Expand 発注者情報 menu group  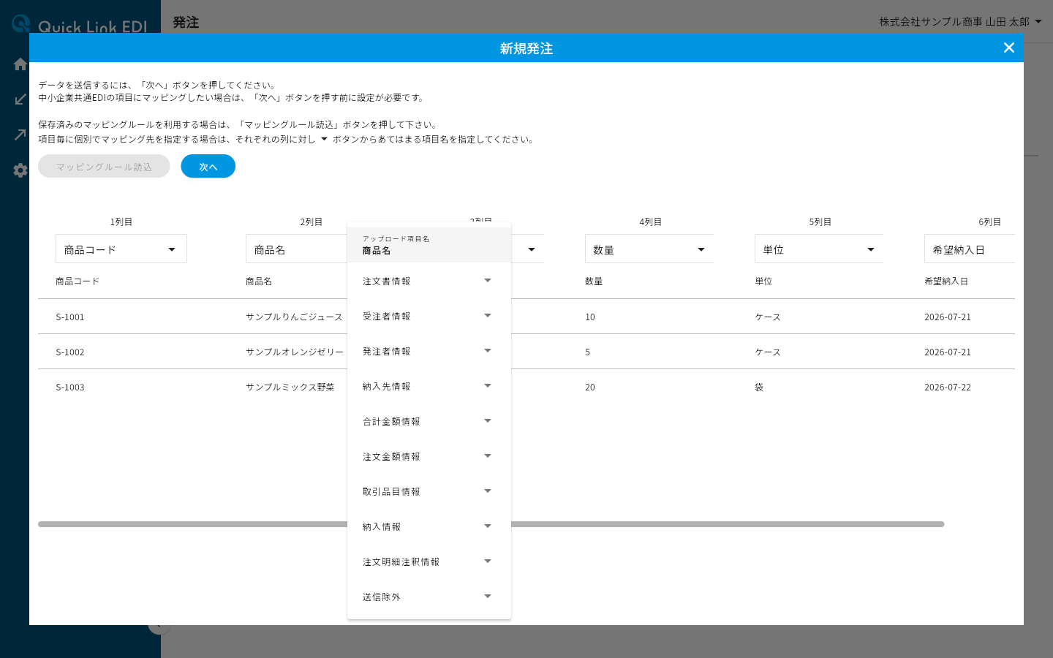[429, 351]
